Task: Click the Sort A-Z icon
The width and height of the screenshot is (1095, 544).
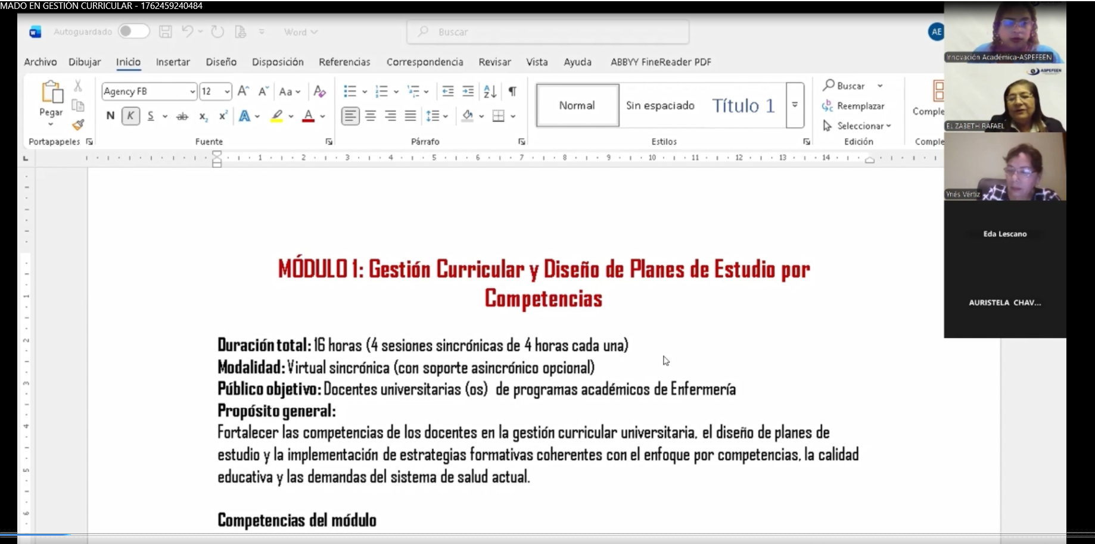Action: tap(490, 91)
